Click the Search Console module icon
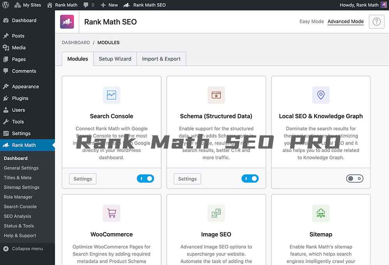Viewport: 389px width, 265px height. 112,95
